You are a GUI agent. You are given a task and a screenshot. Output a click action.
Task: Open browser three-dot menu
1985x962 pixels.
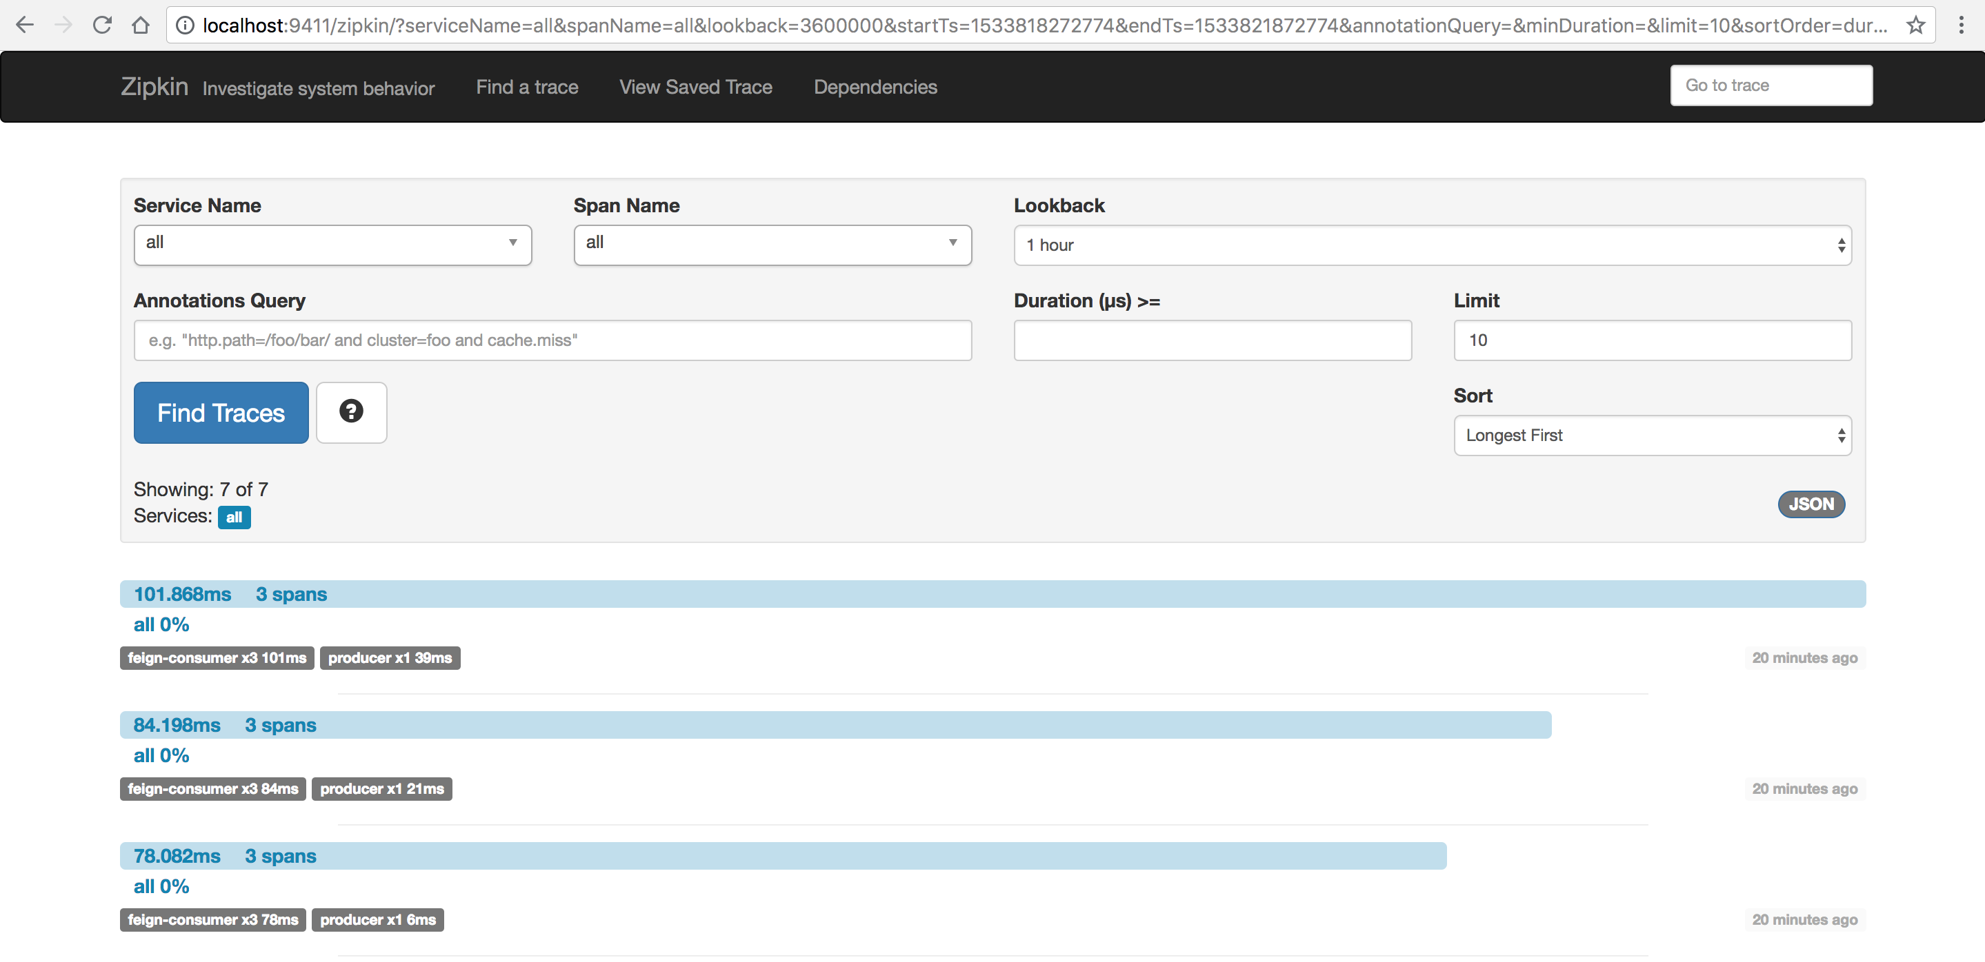tap(1961, 25)
